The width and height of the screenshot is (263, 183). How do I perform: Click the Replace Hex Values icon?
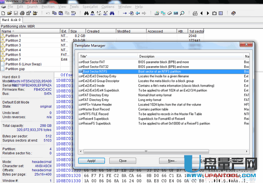pyautogui.click(x=106, y=13)
